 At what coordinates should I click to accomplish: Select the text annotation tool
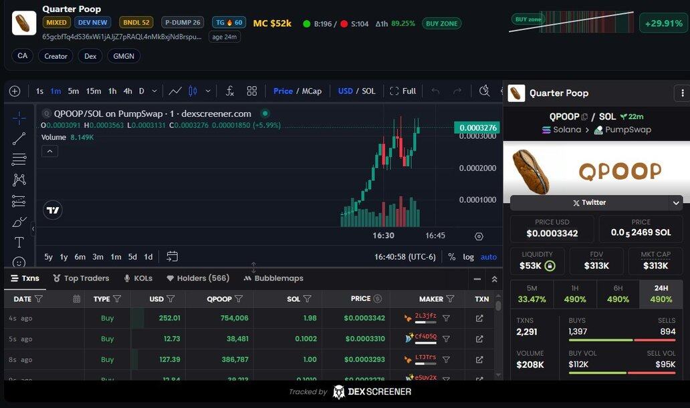pos(19,242)
